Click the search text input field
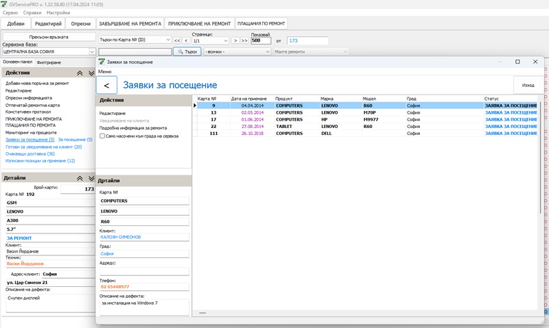This screenshot has height=328, width=549. point(135,51)
